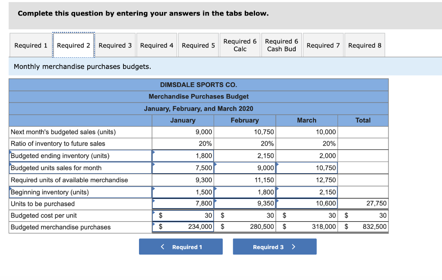Image resolution: width=442 pixels, height=280 pixels.
Task: Open the Required 7 tab
Action: (323, 45)
